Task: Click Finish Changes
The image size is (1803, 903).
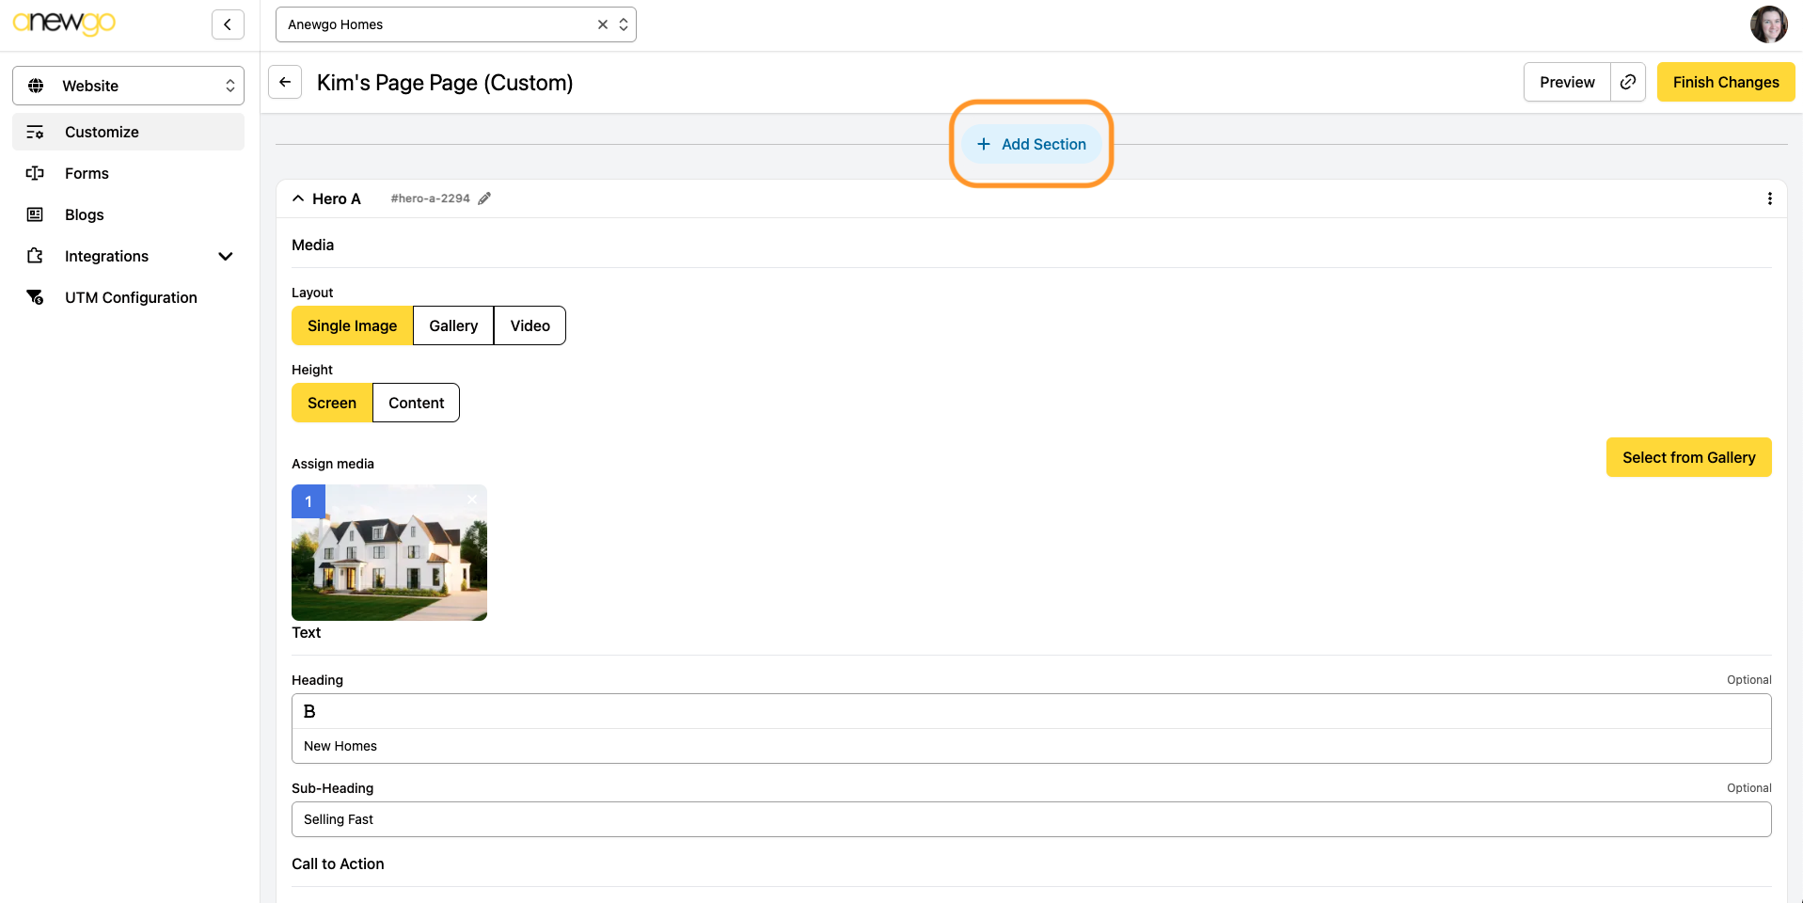Action: pyautogui.click(x=1726, y=82)
